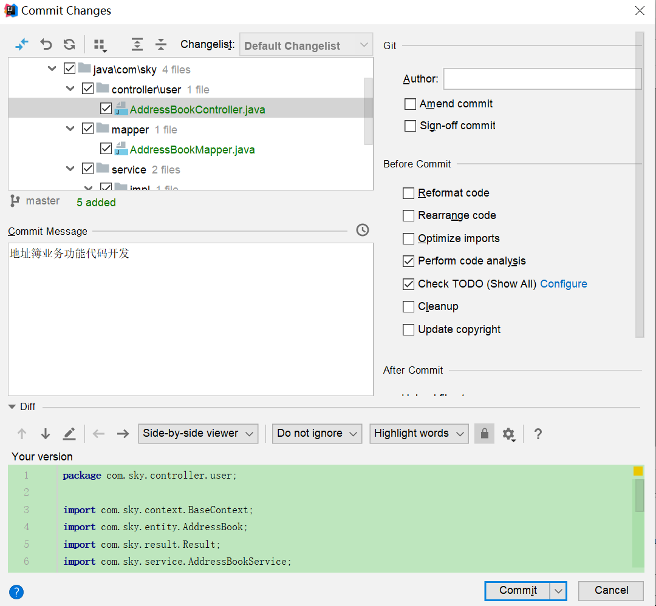Disable Perform code analysis checkbox
Viewport: 656px width, 606px height.
409,261
